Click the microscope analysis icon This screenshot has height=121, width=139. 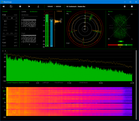(x=38, y=6)
